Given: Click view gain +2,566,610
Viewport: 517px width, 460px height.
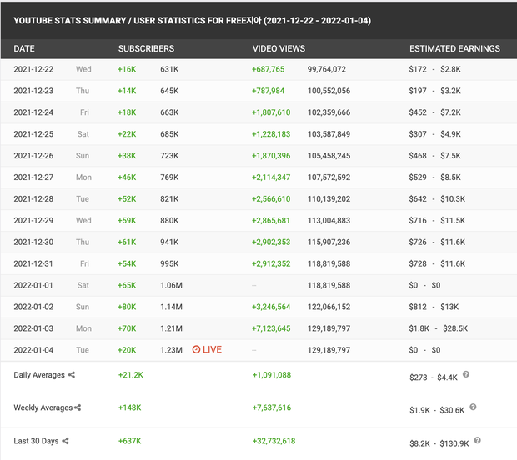Looking at the screenshot, I should click(271, 198).
